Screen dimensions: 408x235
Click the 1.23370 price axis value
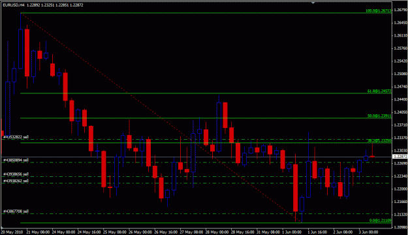coord(401,138)
